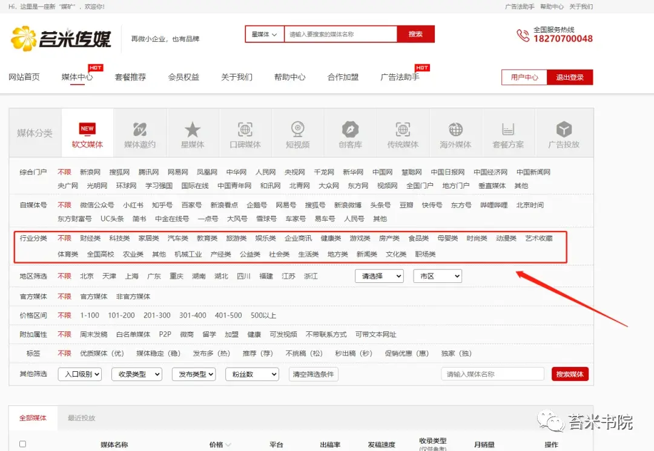This screenshot has height=451, width=654.
Task: Expand the 发布类型 dropdown
Action: (194, 374)
